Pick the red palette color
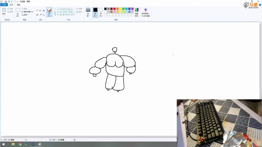 [x=115, y=9]
